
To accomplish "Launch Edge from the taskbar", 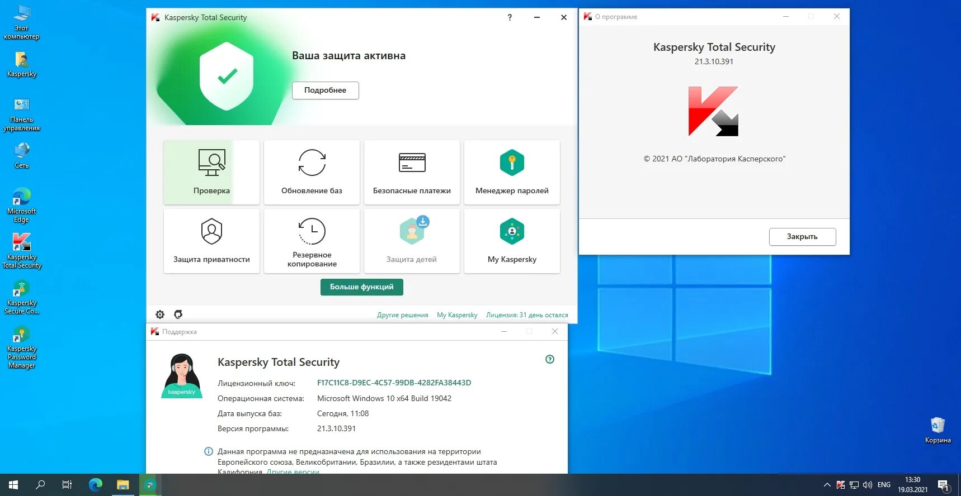I will (x=96, y=485).
